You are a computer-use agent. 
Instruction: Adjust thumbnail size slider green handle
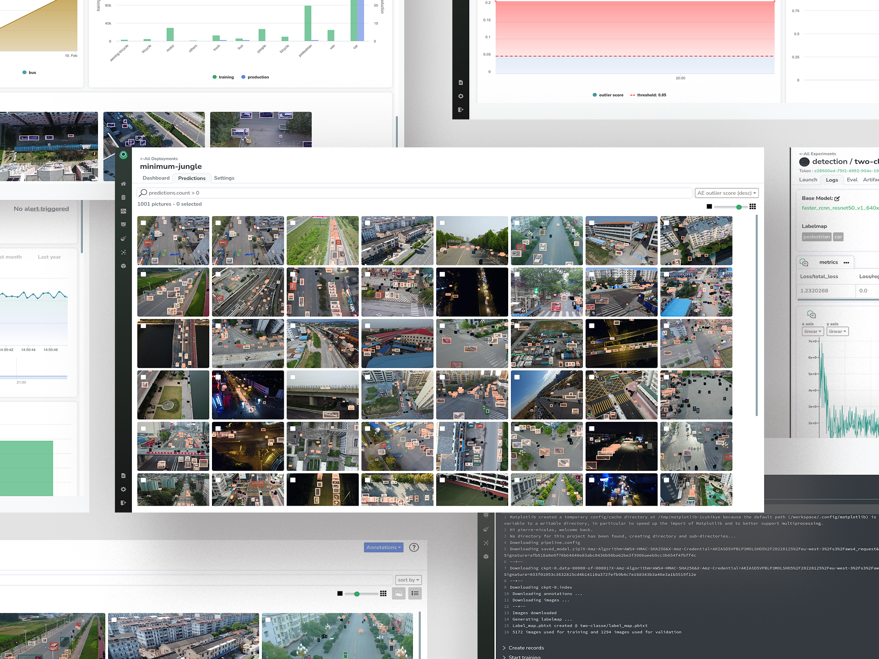coord(738,207)
